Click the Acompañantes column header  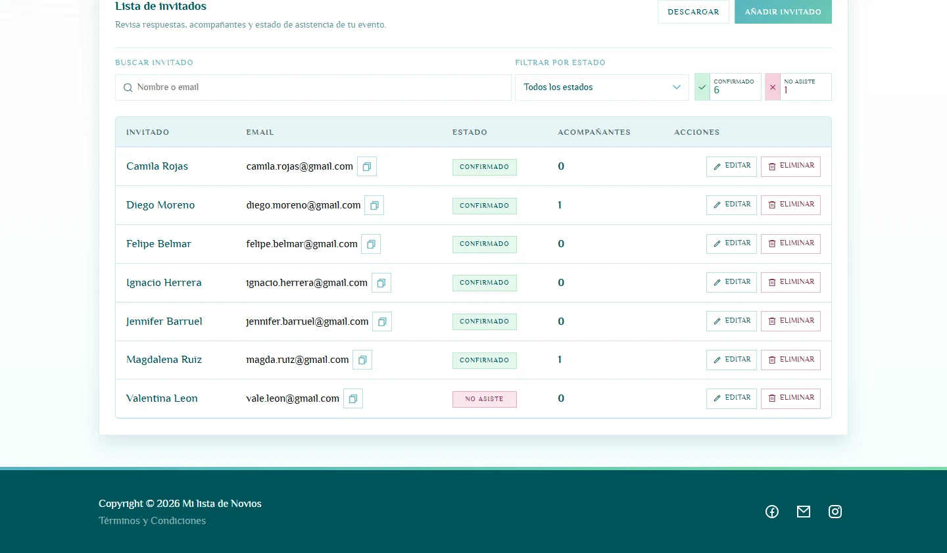click(594, 132)
